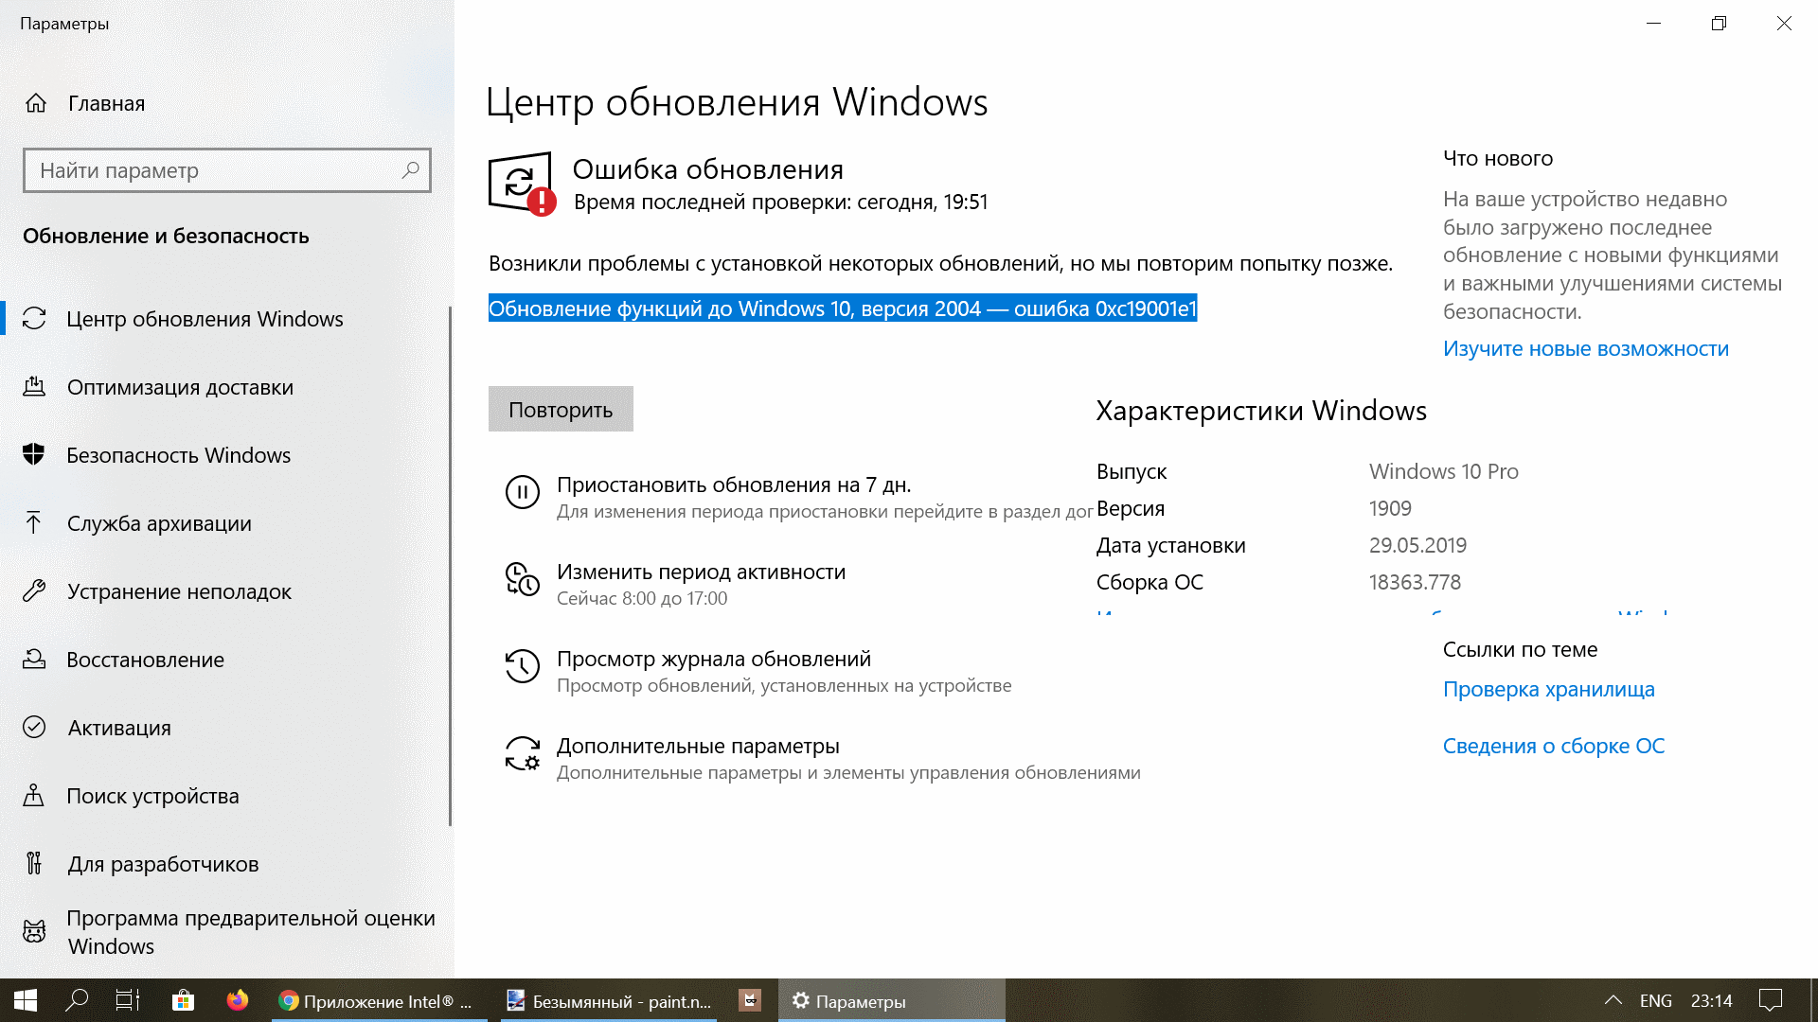Click the wrench icon for Устранение неполадок
This screenshot has width=1818, height=1022.
click(x=34, y=591)
